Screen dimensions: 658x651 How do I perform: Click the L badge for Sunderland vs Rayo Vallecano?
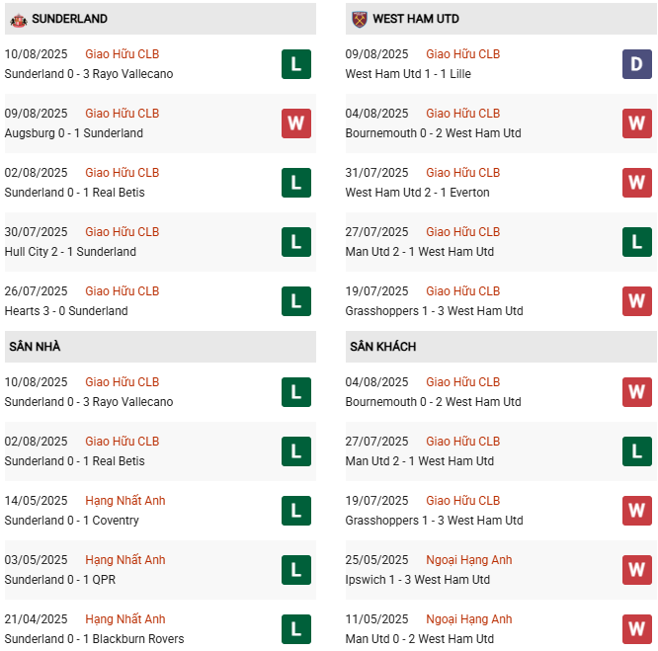point(295,64)
